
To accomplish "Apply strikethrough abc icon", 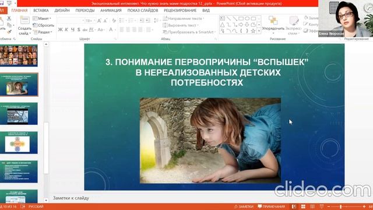I will (x=85, y=30).
